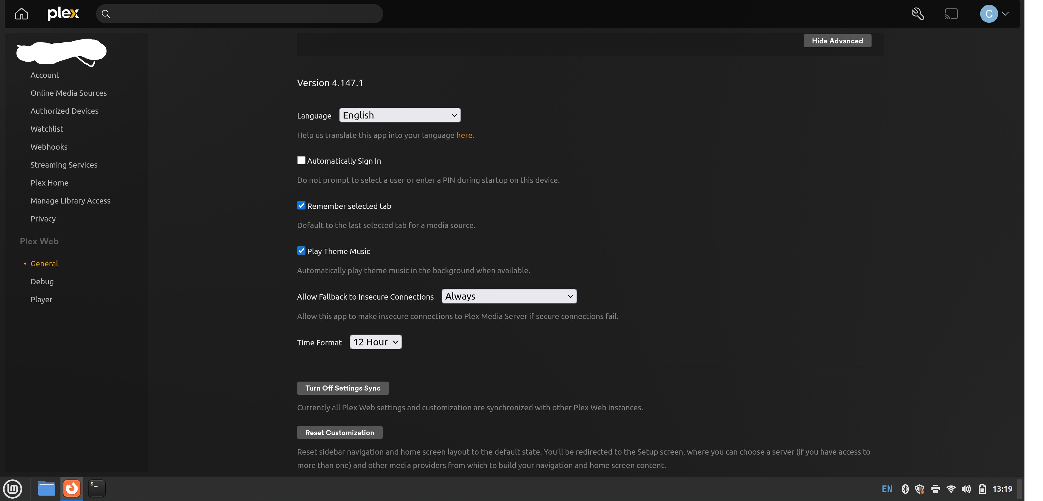
Task: Click Turn Off Settings Sync button
Action: [x=343, y=388]
